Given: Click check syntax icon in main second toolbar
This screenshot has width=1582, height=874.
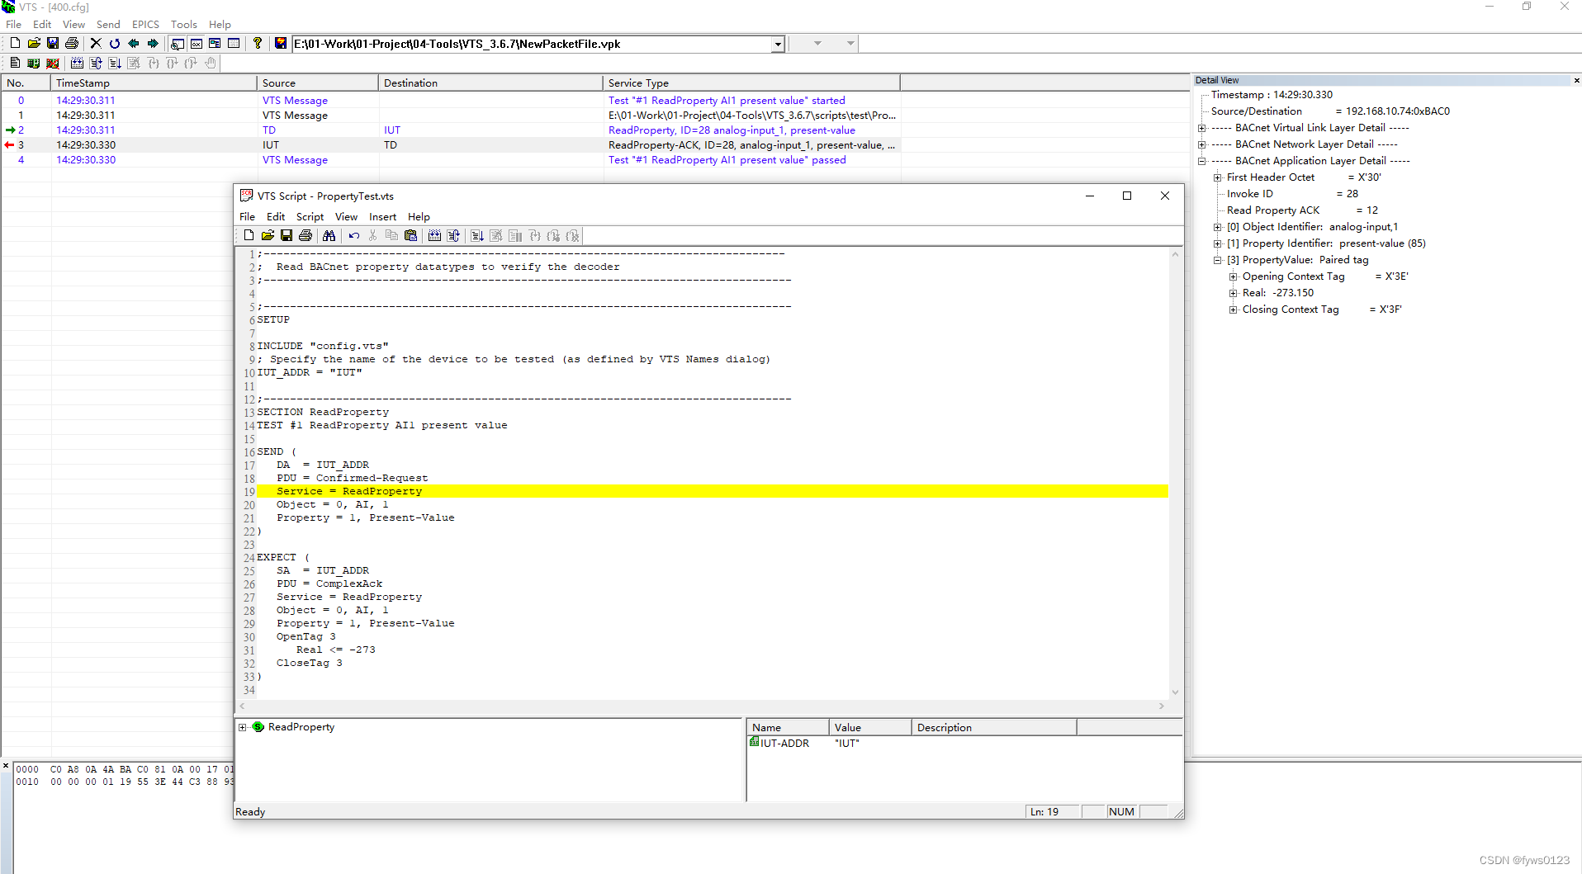Looking at the screenshot, I should point(77,63).
